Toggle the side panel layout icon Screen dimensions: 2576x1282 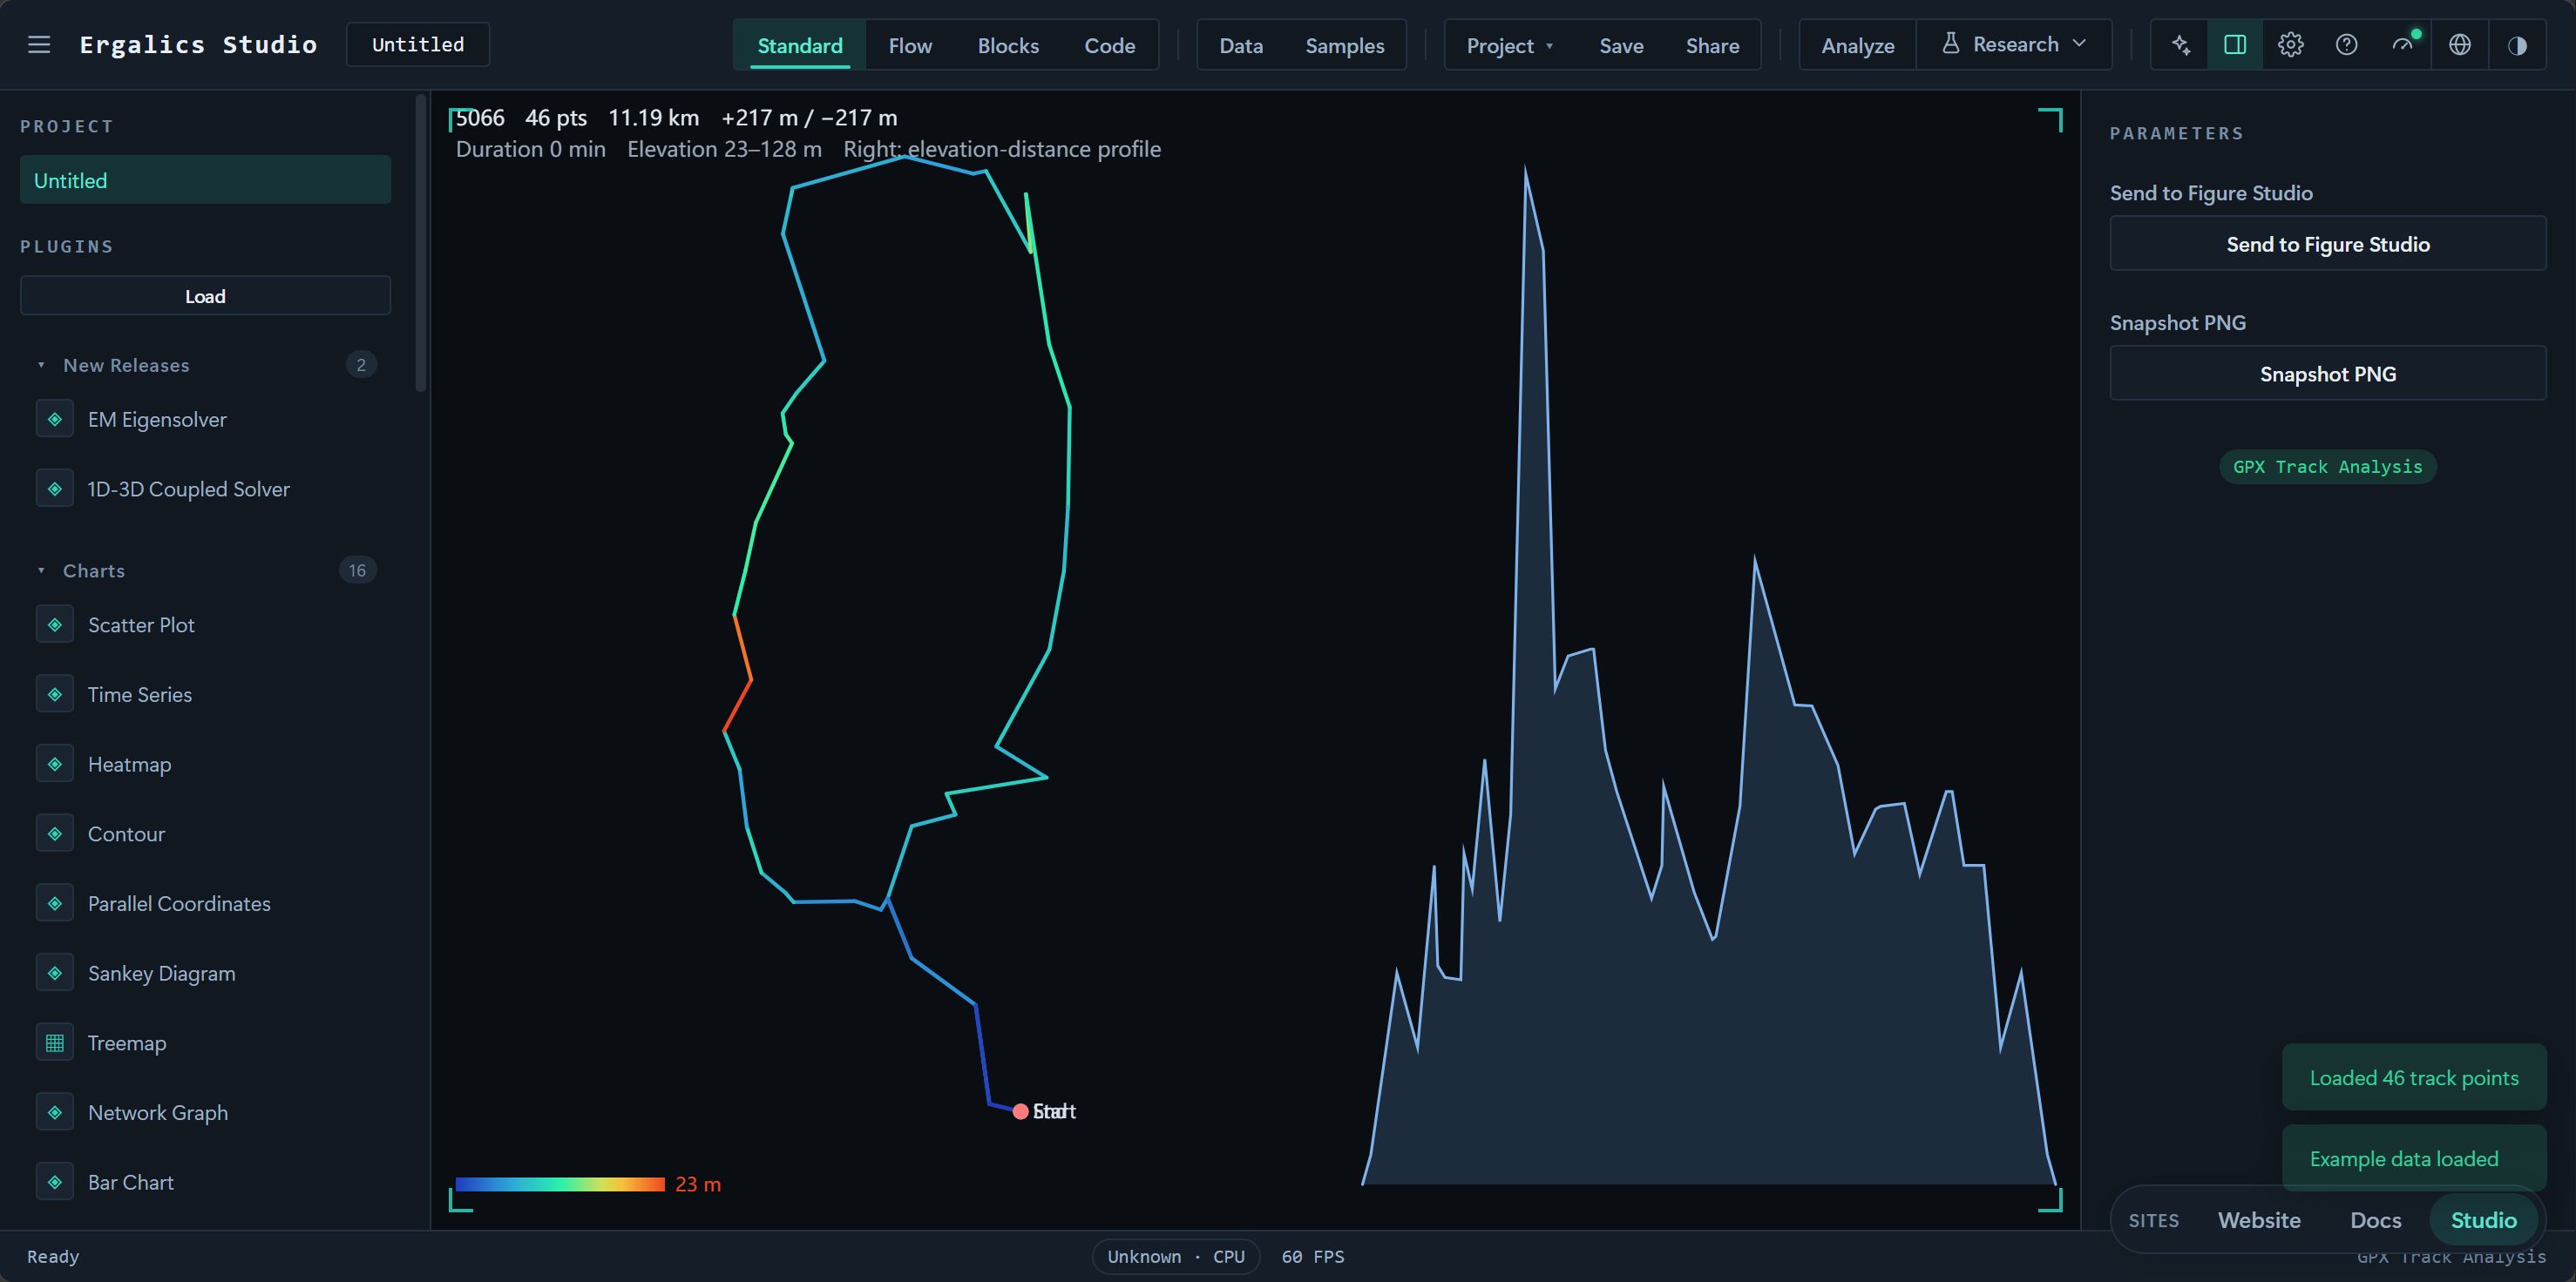click(x=2235, y=45)
